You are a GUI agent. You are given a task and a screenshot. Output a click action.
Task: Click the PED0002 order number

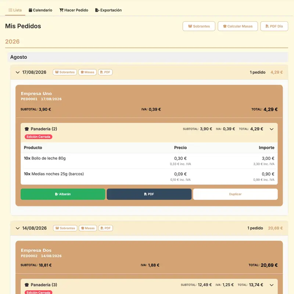point(29,256)
